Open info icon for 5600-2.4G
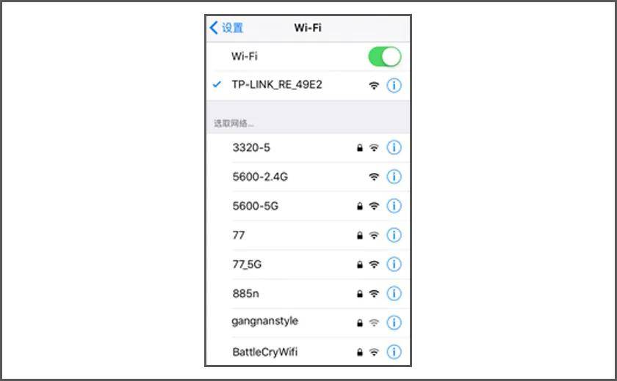Viewport: 617px width, 381px height. [x=394, y=177]
